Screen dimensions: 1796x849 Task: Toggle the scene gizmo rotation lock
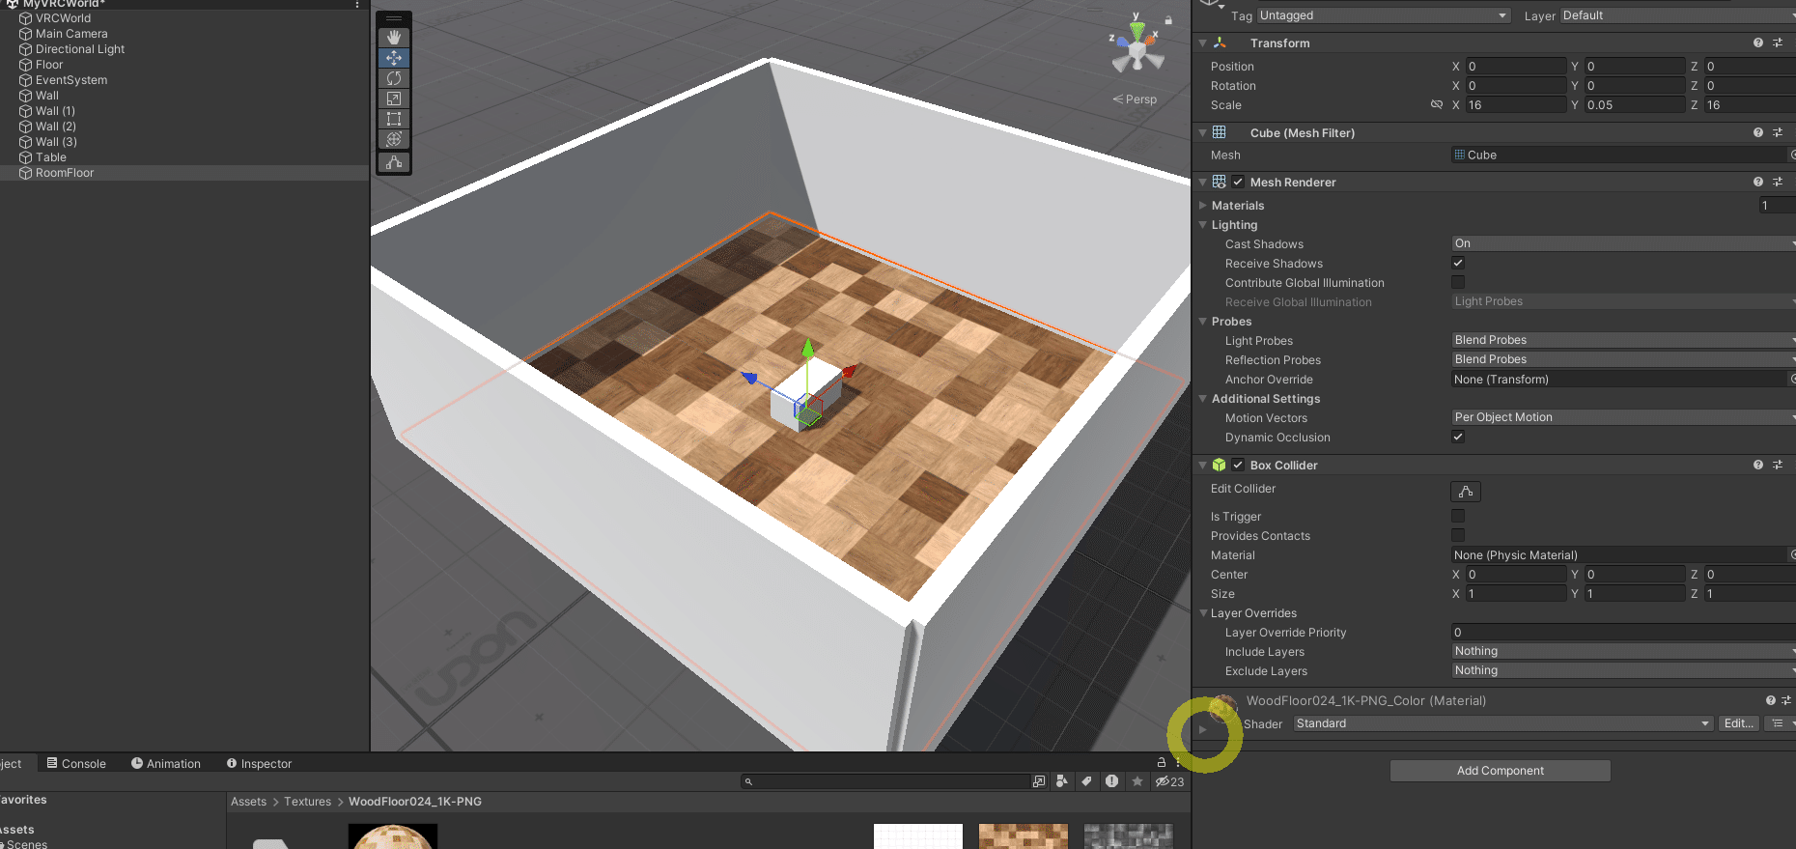click(1168, 19)
